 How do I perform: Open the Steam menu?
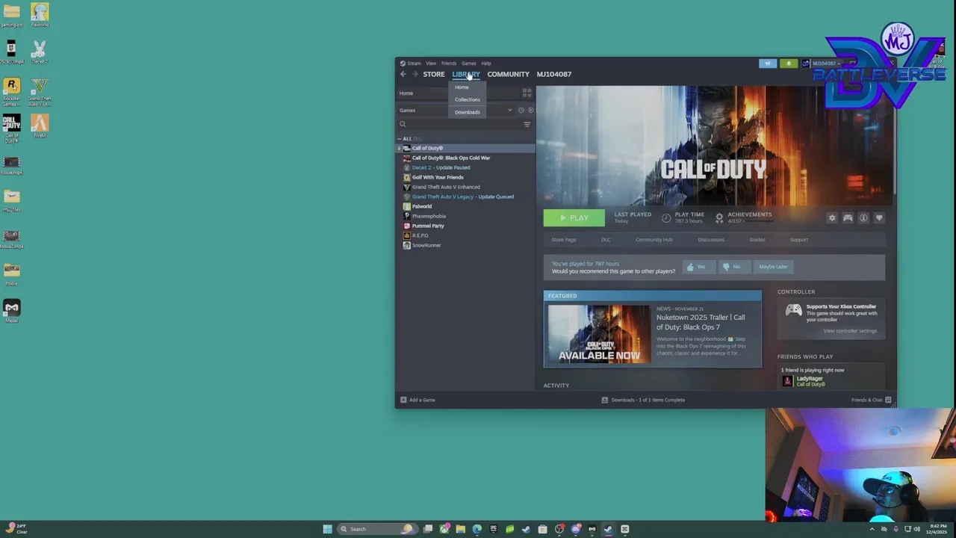click(x=414, y=64)
